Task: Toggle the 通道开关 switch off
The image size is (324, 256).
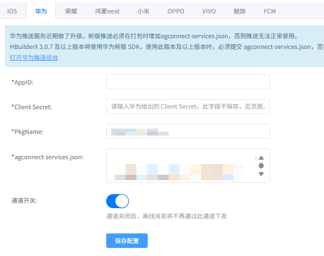Action: pyautogui.click(x=118, y=201)
